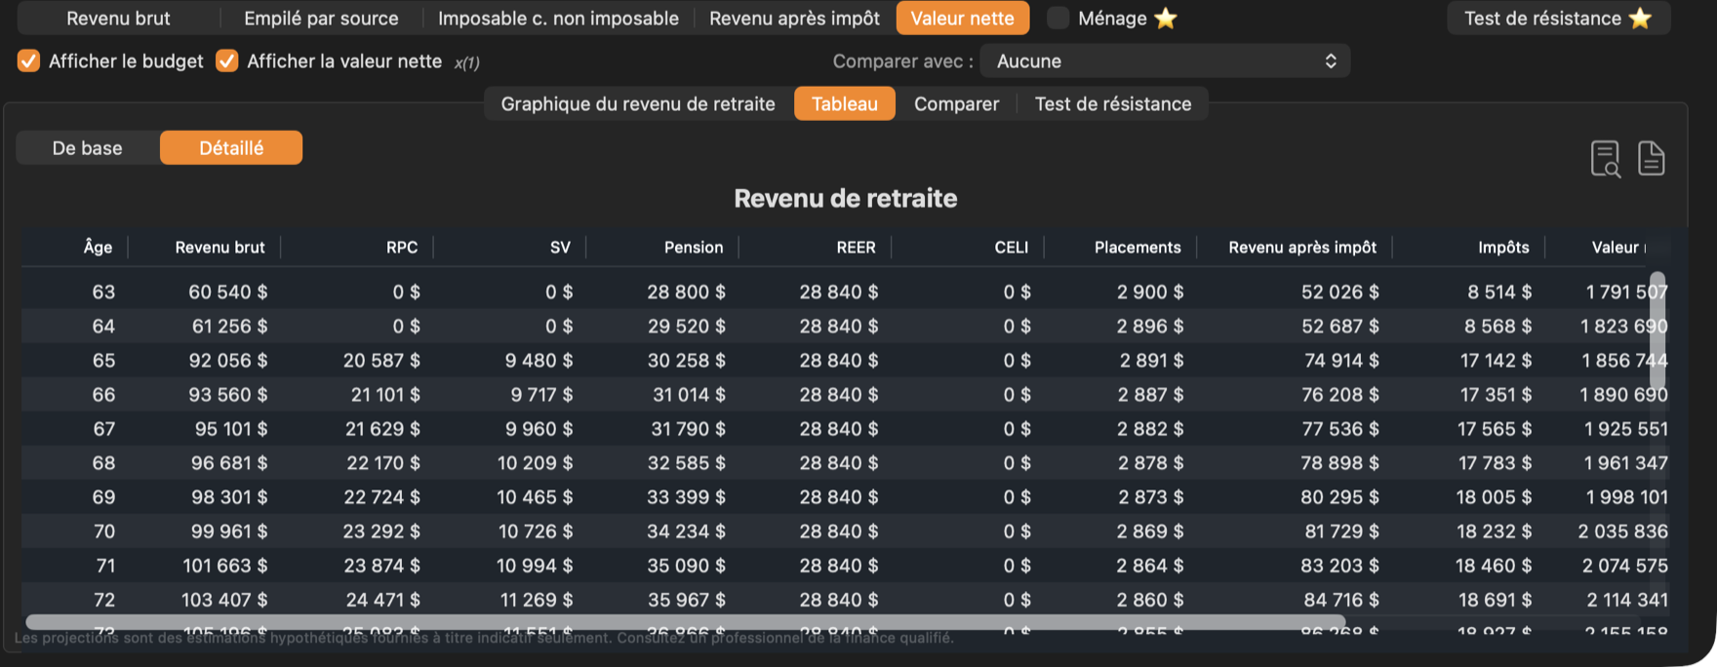Click the 52 026 $ after-tax cell
The image size is (1717, 667).
[1340, 292]
